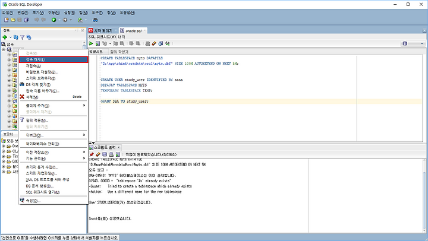The image size is (428, 241).
Task: Choose '비밀번호 재설정' in the context menu
Action: (53, 72)
